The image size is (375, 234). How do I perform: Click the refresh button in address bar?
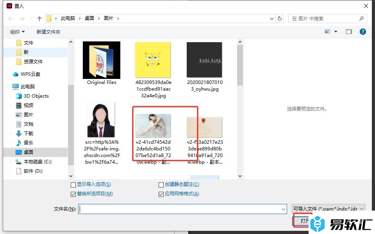coord(280,18)
